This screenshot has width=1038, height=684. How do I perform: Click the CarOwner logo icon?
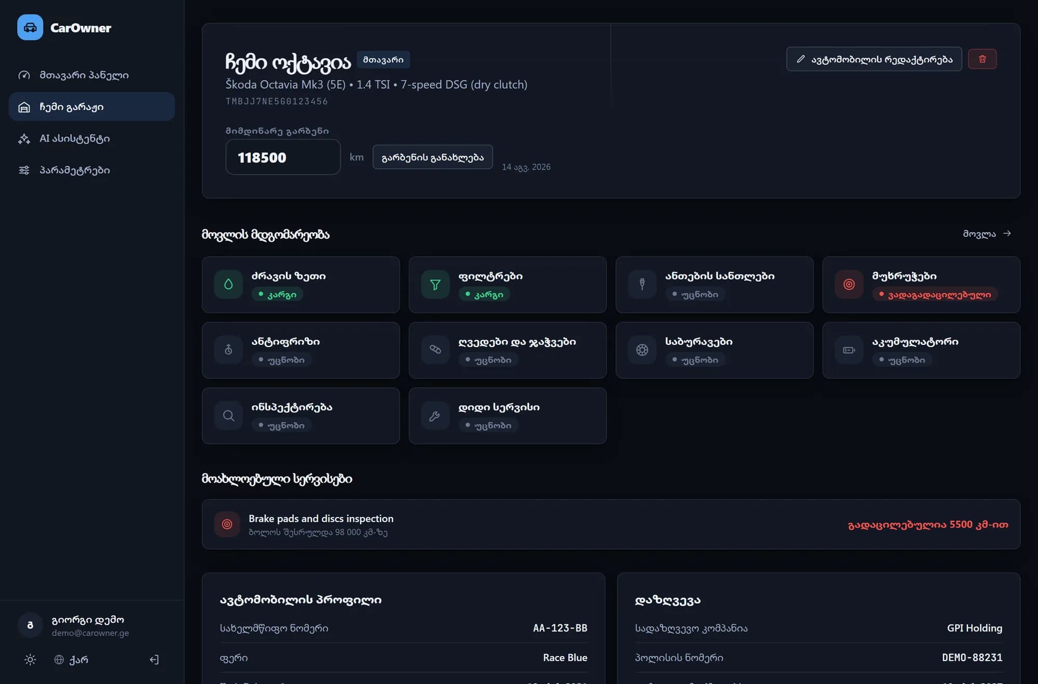click(x=30, y=27)
